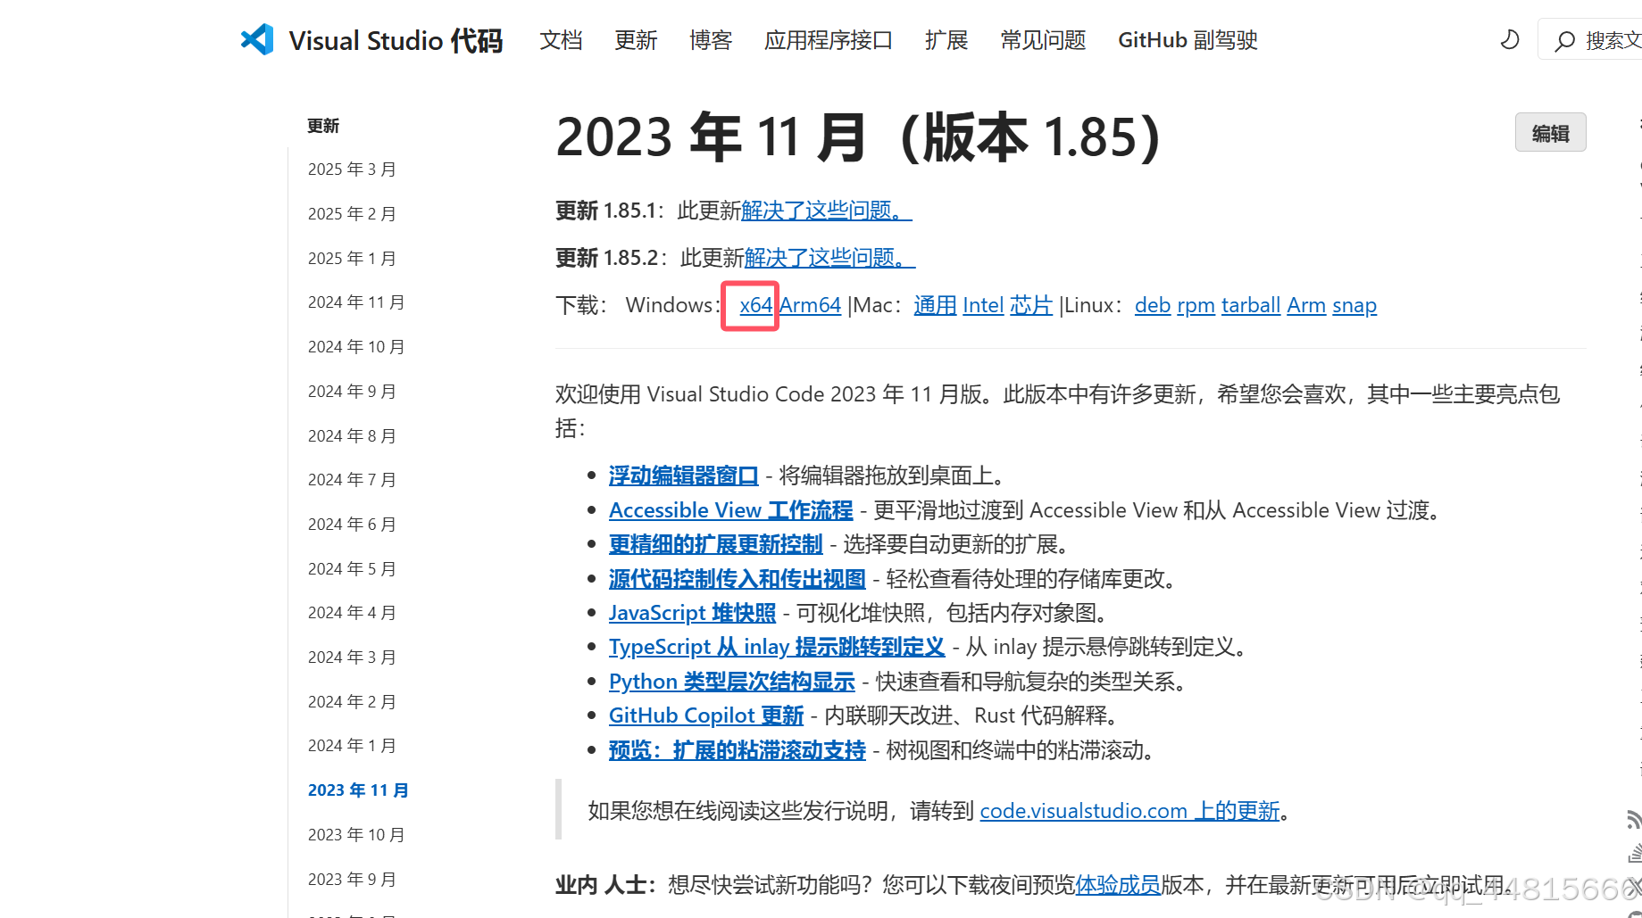Click the Visual Studio Code logo icon
This screenshot has height=918, width=1642.
tap(257, 39)
